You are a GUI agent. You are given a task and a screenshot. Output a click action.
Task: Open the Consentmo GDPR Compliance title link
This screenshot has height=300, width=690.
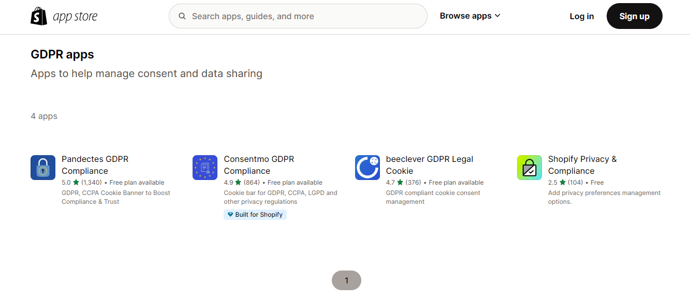pos(259,165)
